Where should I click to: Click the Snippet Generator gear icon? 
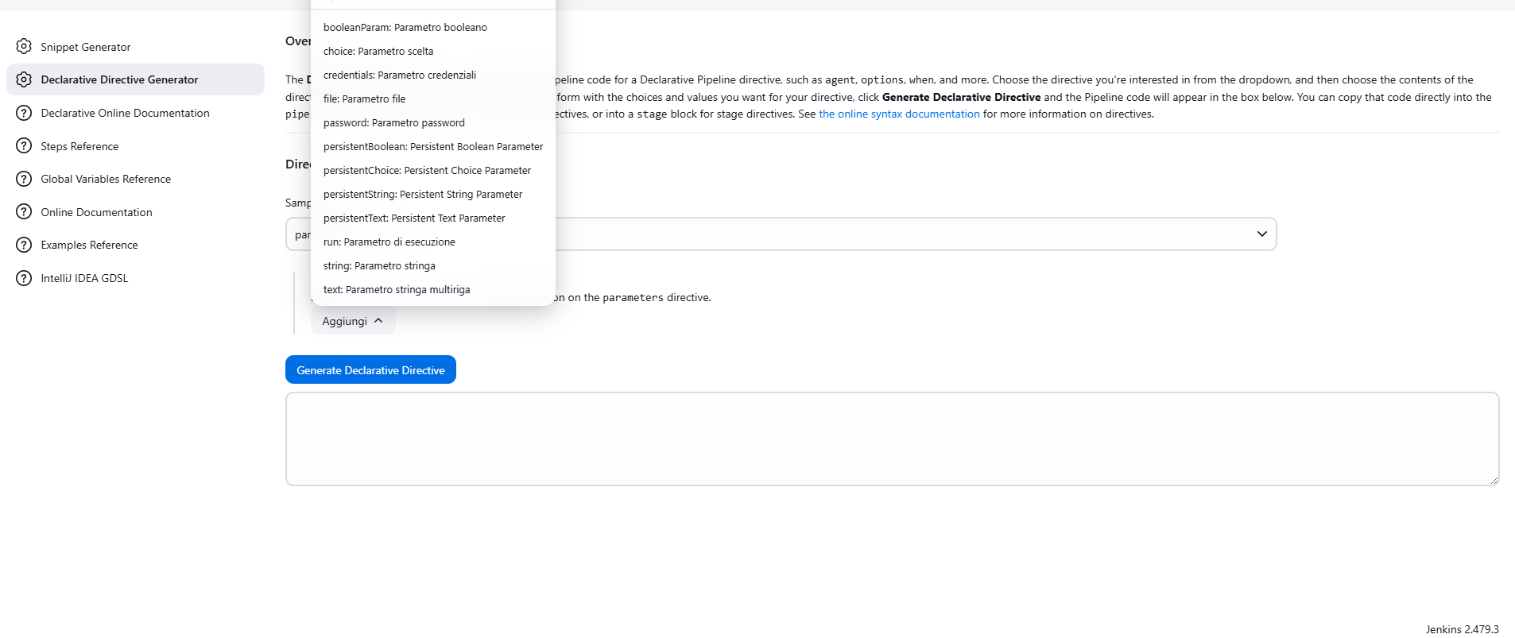(x=24, y=47)
